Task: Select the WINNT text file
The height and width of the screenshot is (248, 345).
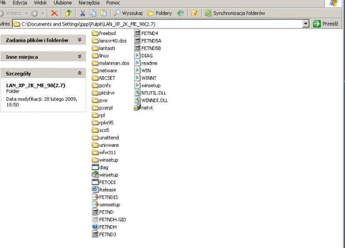Action: [145, 78]
